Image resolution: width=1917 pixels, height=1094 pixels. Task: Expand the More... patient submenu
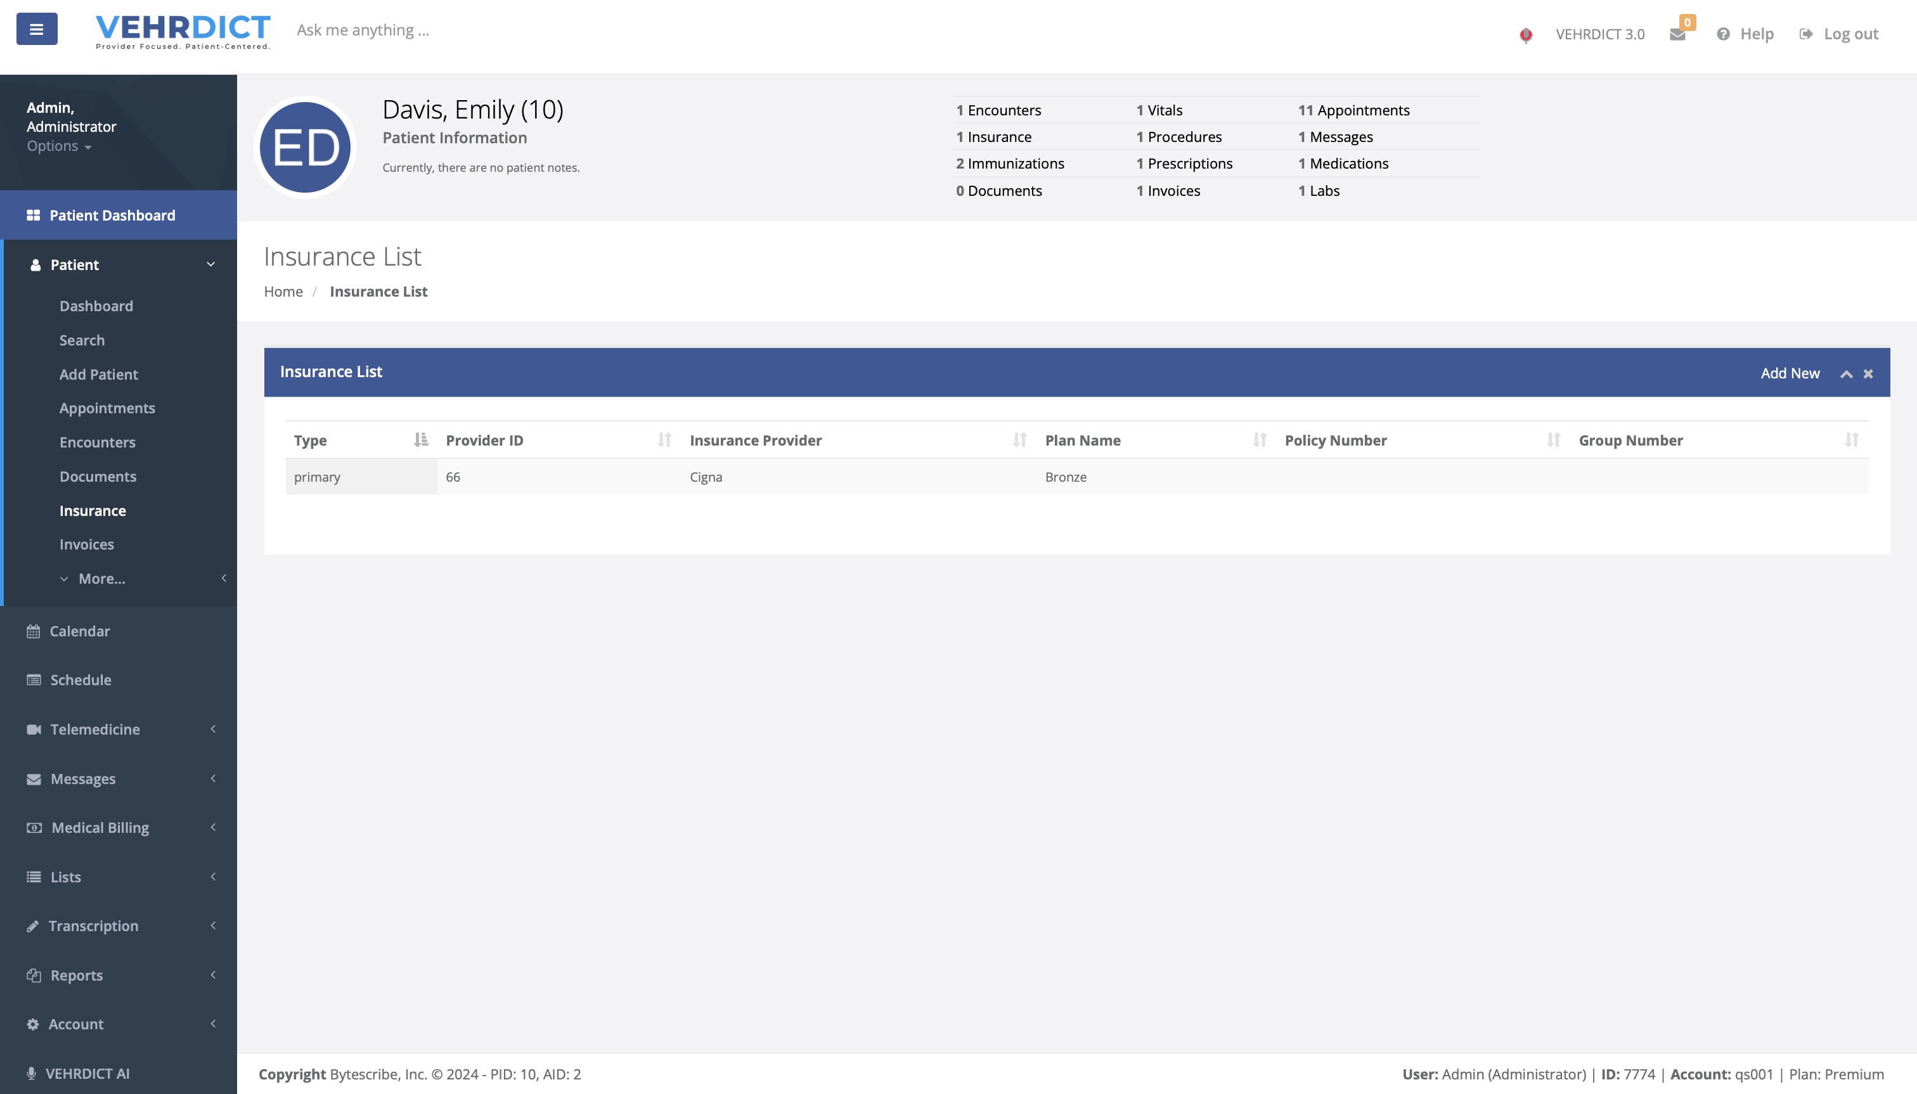click(x=101, y=579)
